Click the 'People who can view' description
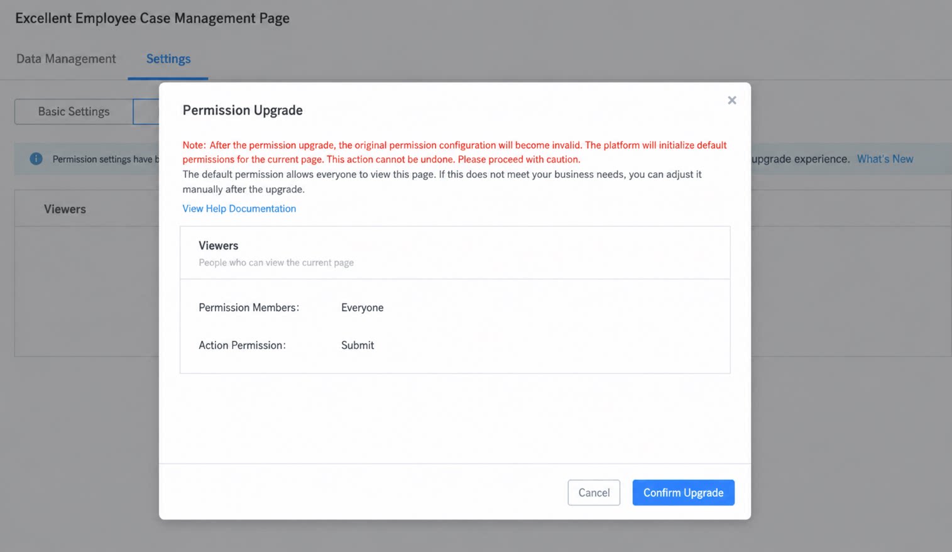This screenshot has height=552, width=952. tap(276, 262)
